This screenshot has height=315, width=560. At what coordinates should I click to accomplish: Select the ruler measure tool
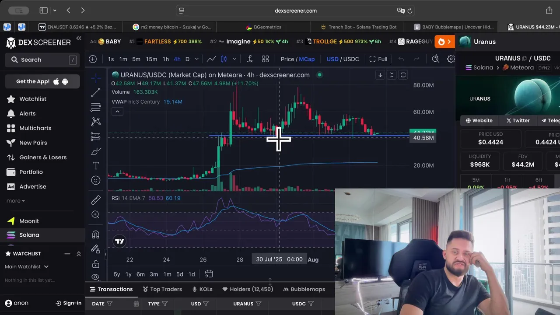pos(95,200)
